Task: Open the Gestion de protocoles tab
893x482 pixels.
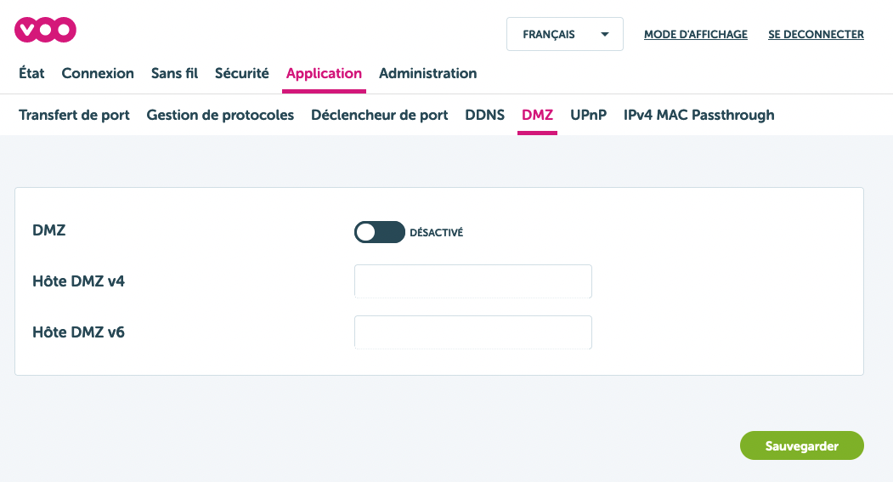Action: coord(220,116)
